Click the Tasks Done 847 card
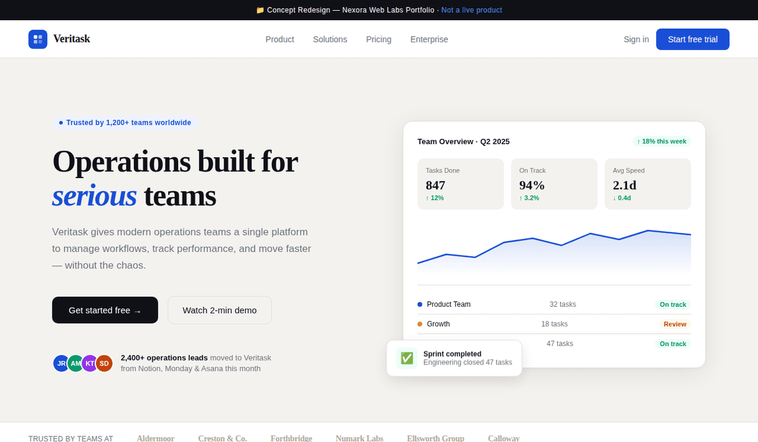Screen dimensions: 758x442 click(460, 184)
